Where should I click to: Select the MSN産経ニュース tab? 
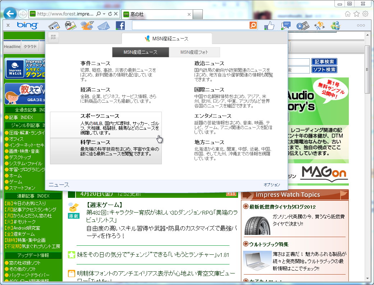pos(140,52)
